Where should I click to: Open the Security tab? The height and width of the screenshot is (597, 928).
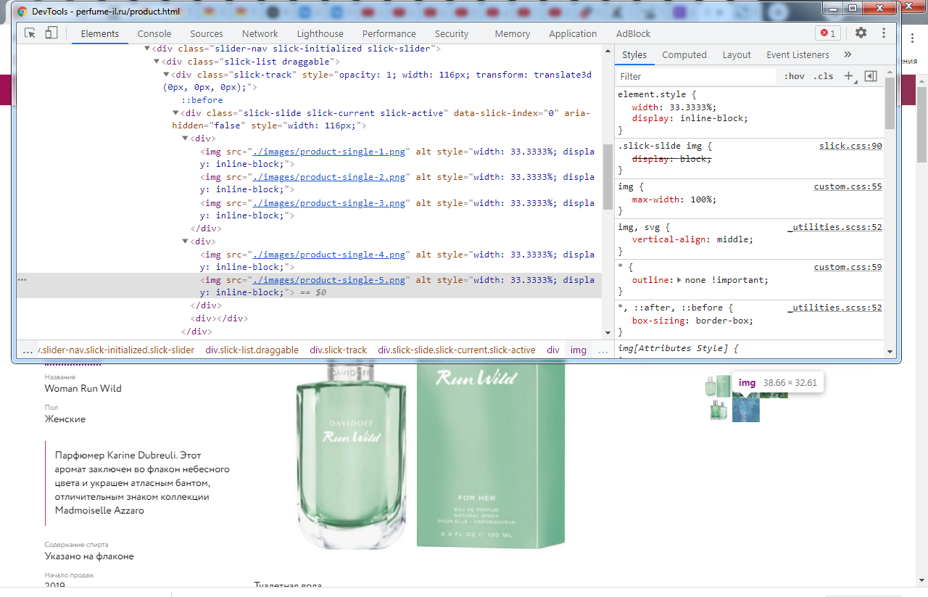(452, 33)
